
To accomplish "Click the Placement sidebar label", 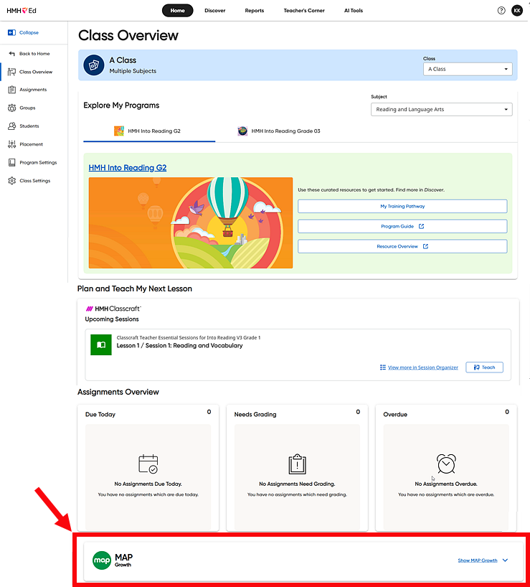I will (31, 144).
